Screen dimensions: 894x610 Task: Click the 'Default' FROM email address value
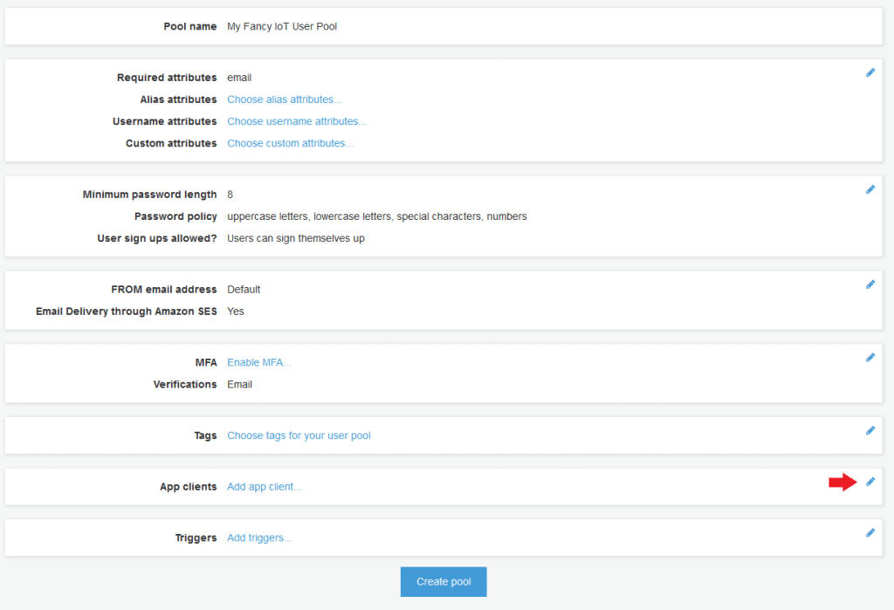[244, 289]
